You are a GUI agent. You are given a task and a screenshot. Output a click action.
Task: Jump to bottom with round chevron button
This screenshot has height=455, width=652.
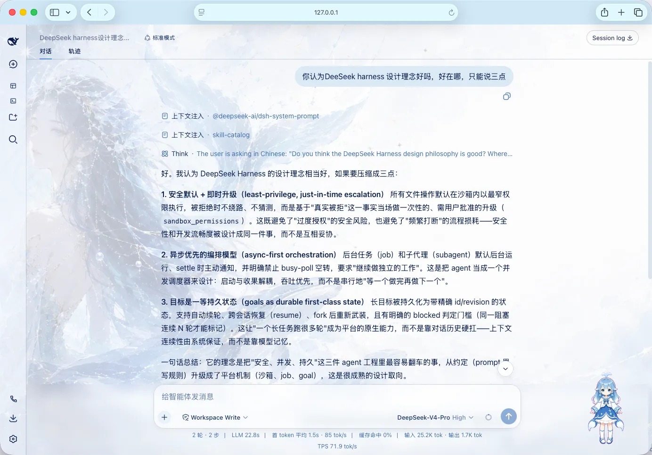[505, 369]
